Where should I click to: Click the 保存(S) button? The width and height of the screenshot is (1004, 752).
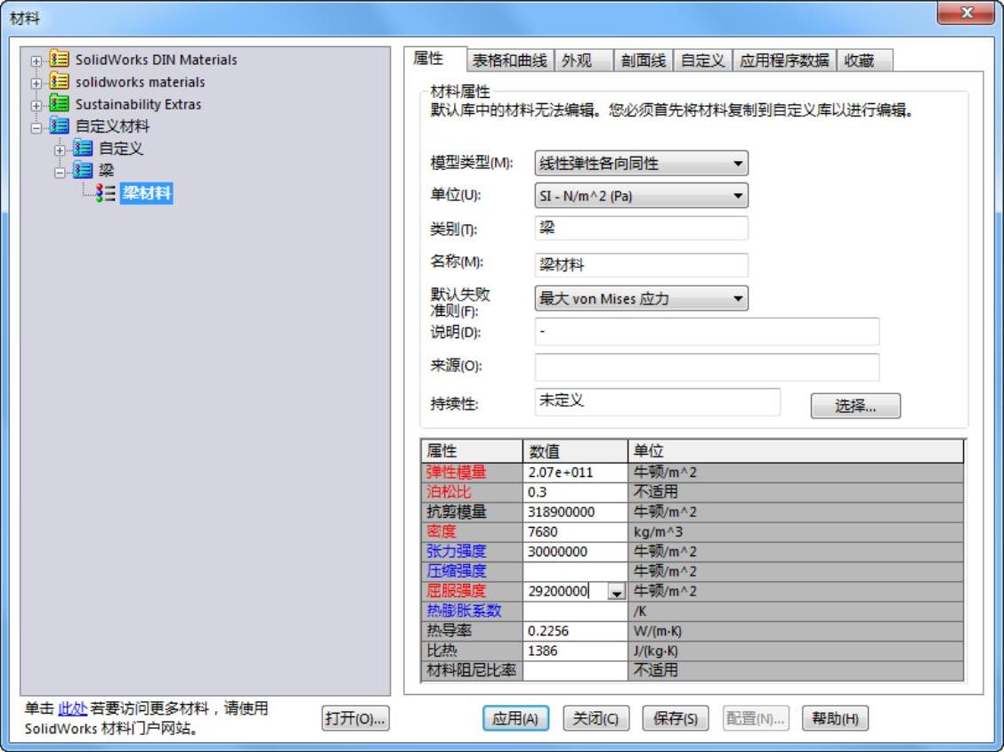(x=676, y=718)
